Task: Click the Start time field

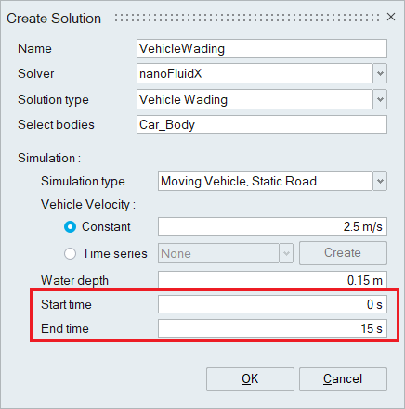Action: coord(272,304)
